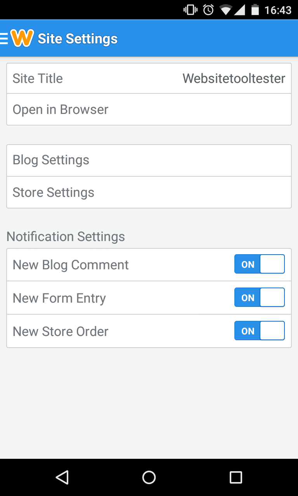This screenshot has width=298, height=496.
Task: Tap the battery status icon
Action: (255, 10)
